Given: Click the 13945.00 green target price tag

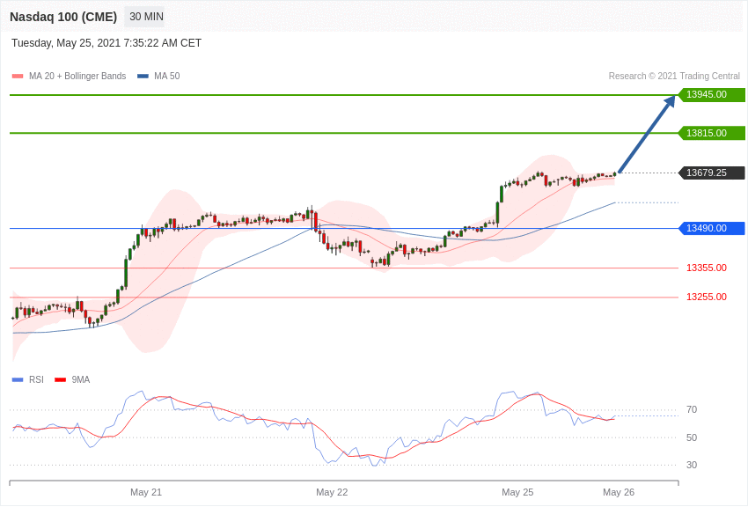Looking at the screenshot, I should click(711, 94).
